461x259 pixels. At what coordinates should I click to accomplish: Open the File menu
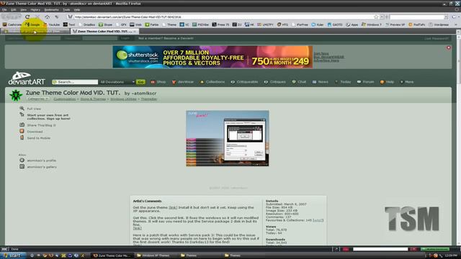click(4, 9)
